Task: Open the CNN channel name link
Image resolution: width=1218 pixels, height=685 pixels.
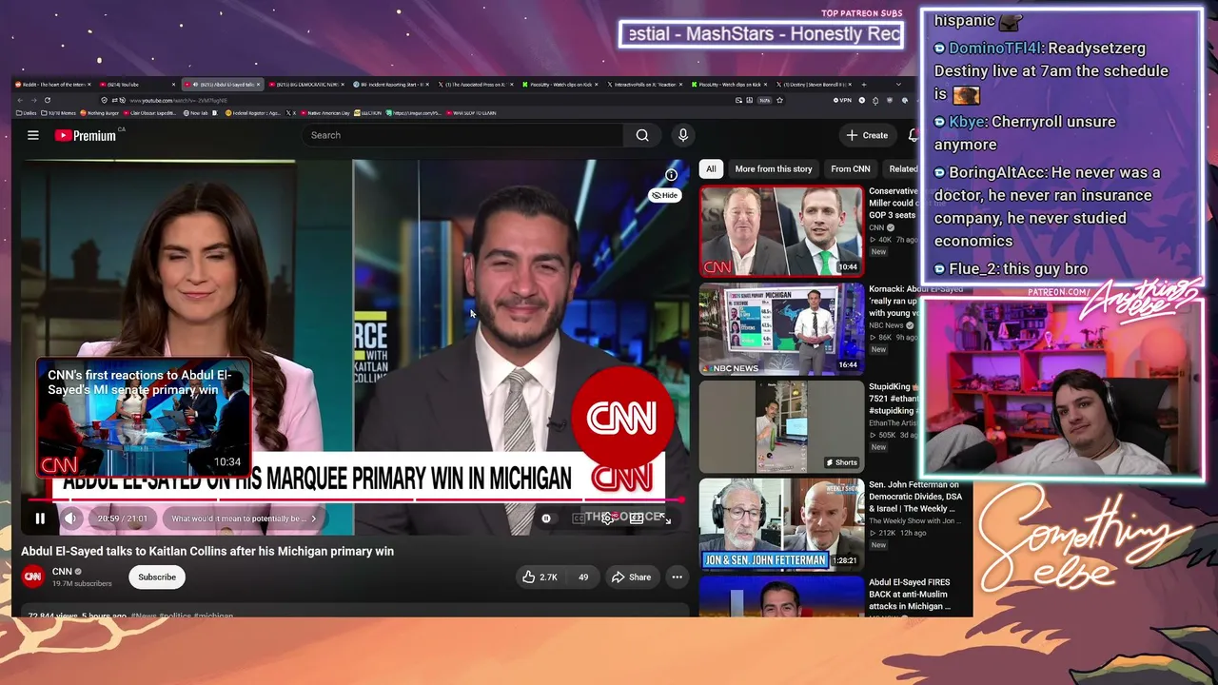Action: [62, 571]
